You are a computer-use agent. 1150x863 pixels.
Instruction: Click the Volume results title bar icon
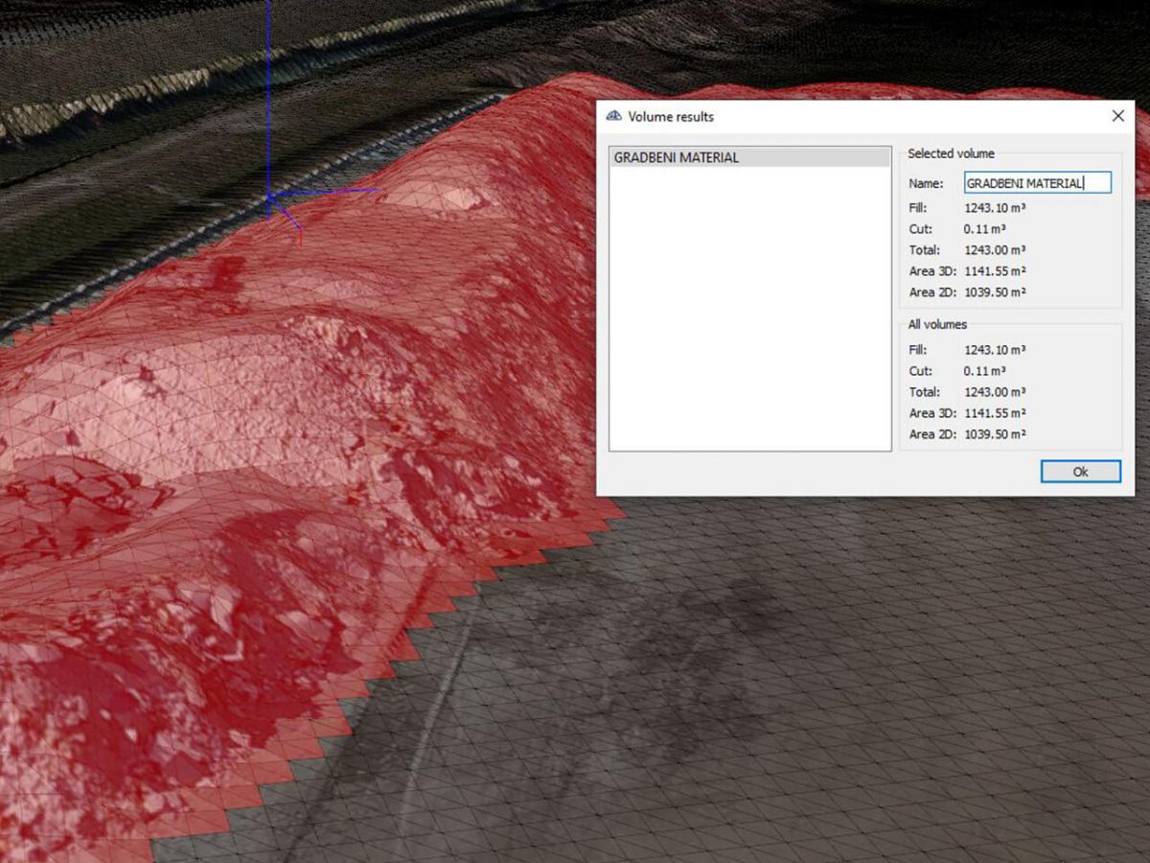[614, 116]
